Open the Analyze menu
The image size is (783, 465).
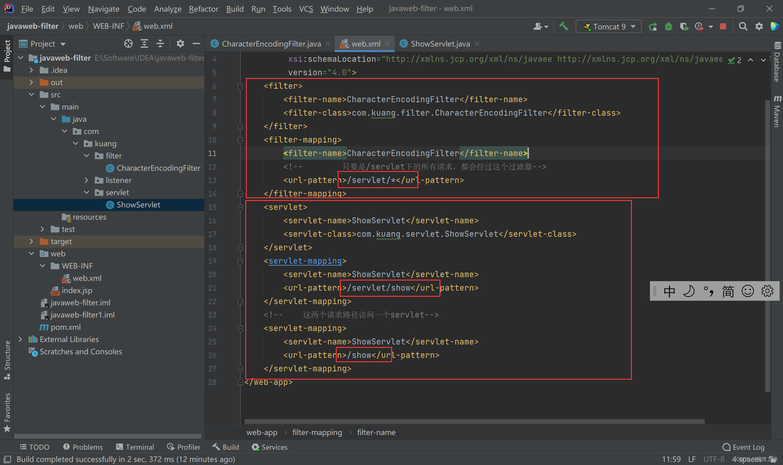click(x=168, y=9)
